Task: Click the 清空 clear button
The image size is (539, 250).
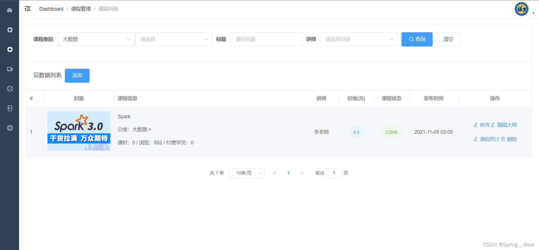Action: tap(448, 39)
